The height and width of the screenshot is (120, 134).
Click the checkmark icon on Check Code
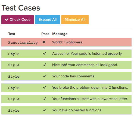click(7, 19)
